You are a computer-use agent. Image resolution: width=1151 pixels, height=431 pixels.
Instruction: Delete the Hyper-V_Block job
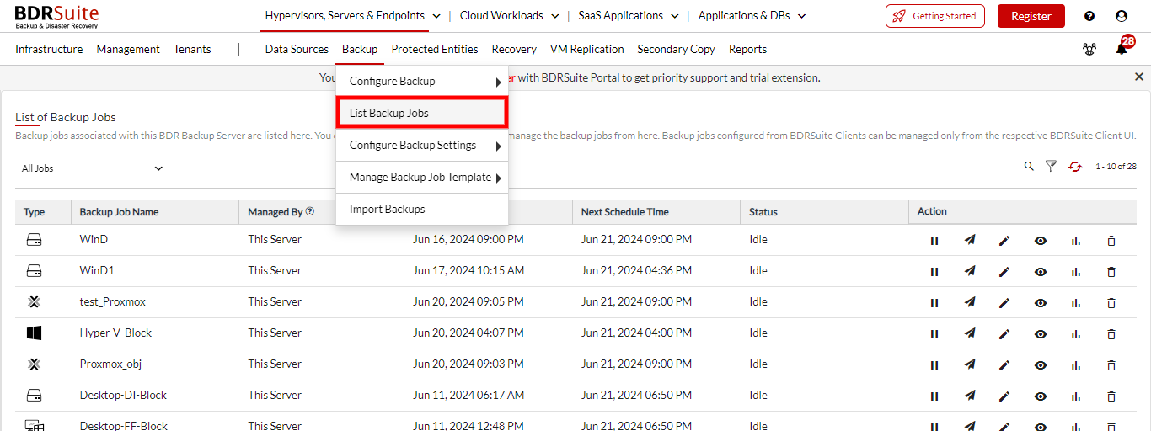(x=1111, y=334)
